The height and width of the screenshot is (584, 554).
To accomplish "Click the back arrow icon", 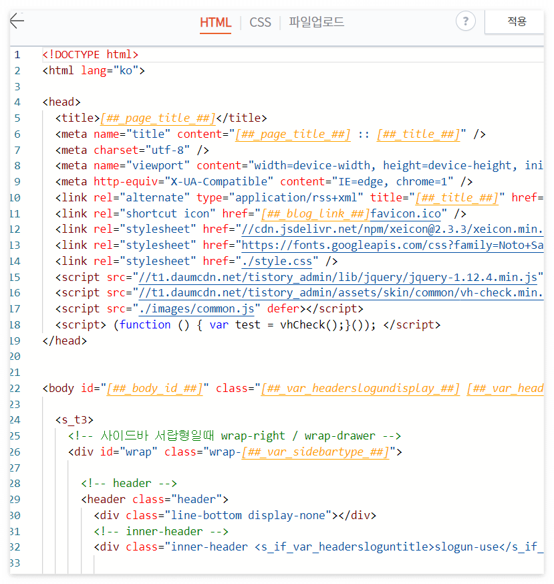I will pyautogui.click(x=17, y=21).
